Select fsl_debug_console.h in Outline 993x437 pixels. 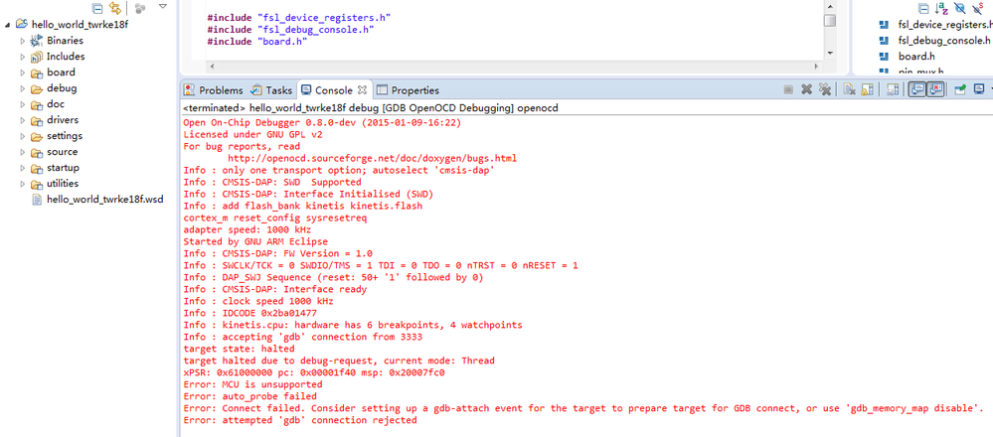pyautogui.click(x=944, y=41)
